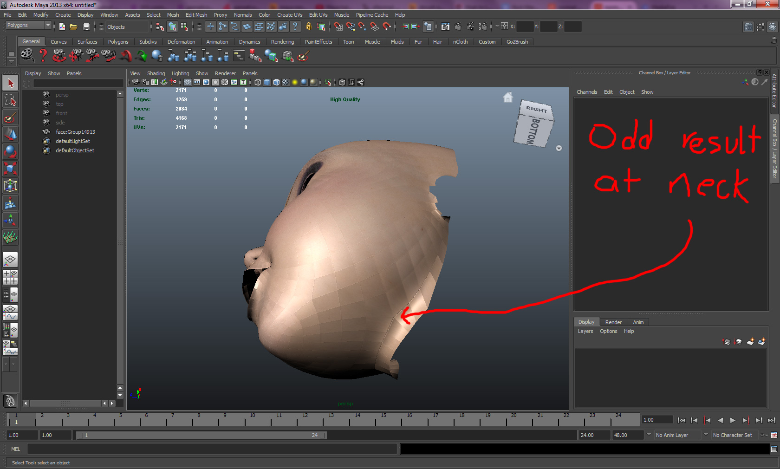Select the arrow Select Tool in toolbox
Screen dimensions: 780x469
coord(10,84)
